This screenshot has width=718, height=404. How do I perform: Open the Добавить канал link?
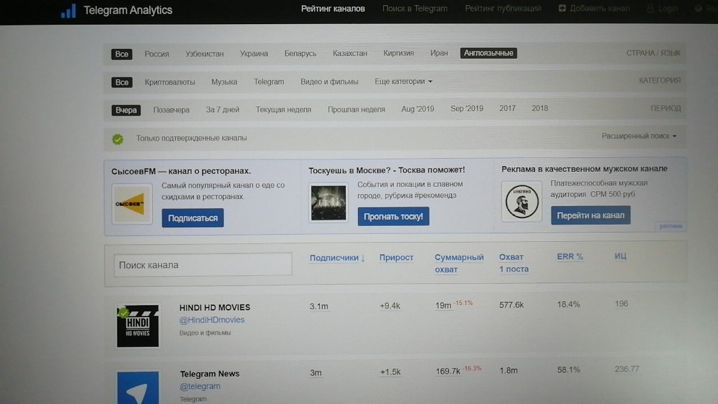(x=600, y=8)
